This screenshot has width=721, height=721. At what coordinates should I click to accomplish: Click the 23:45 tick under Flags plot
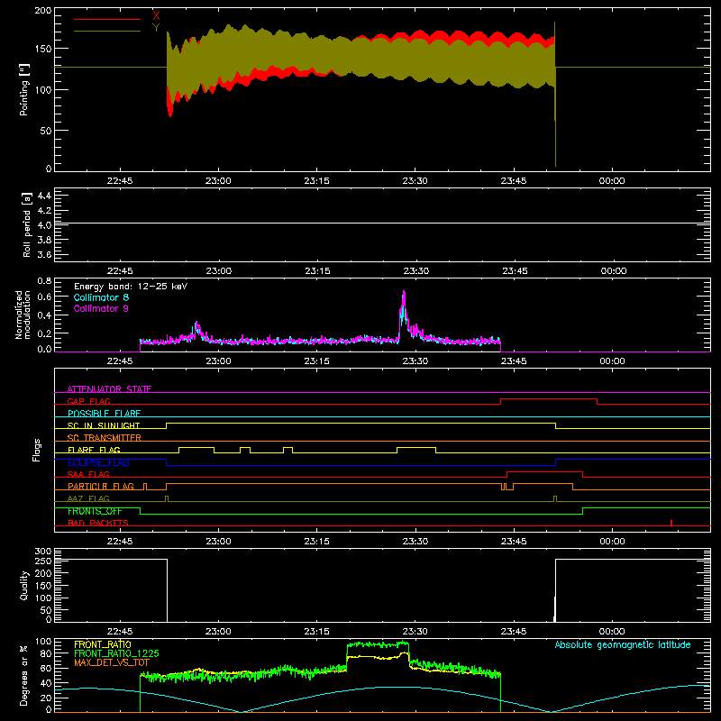(514, 542)
